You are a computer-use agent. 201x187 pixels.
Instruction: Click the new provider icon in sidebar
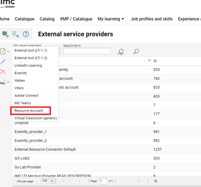point(4,51)
